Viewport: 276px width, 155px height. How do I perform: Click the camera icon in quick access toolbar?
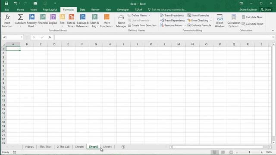35,3
